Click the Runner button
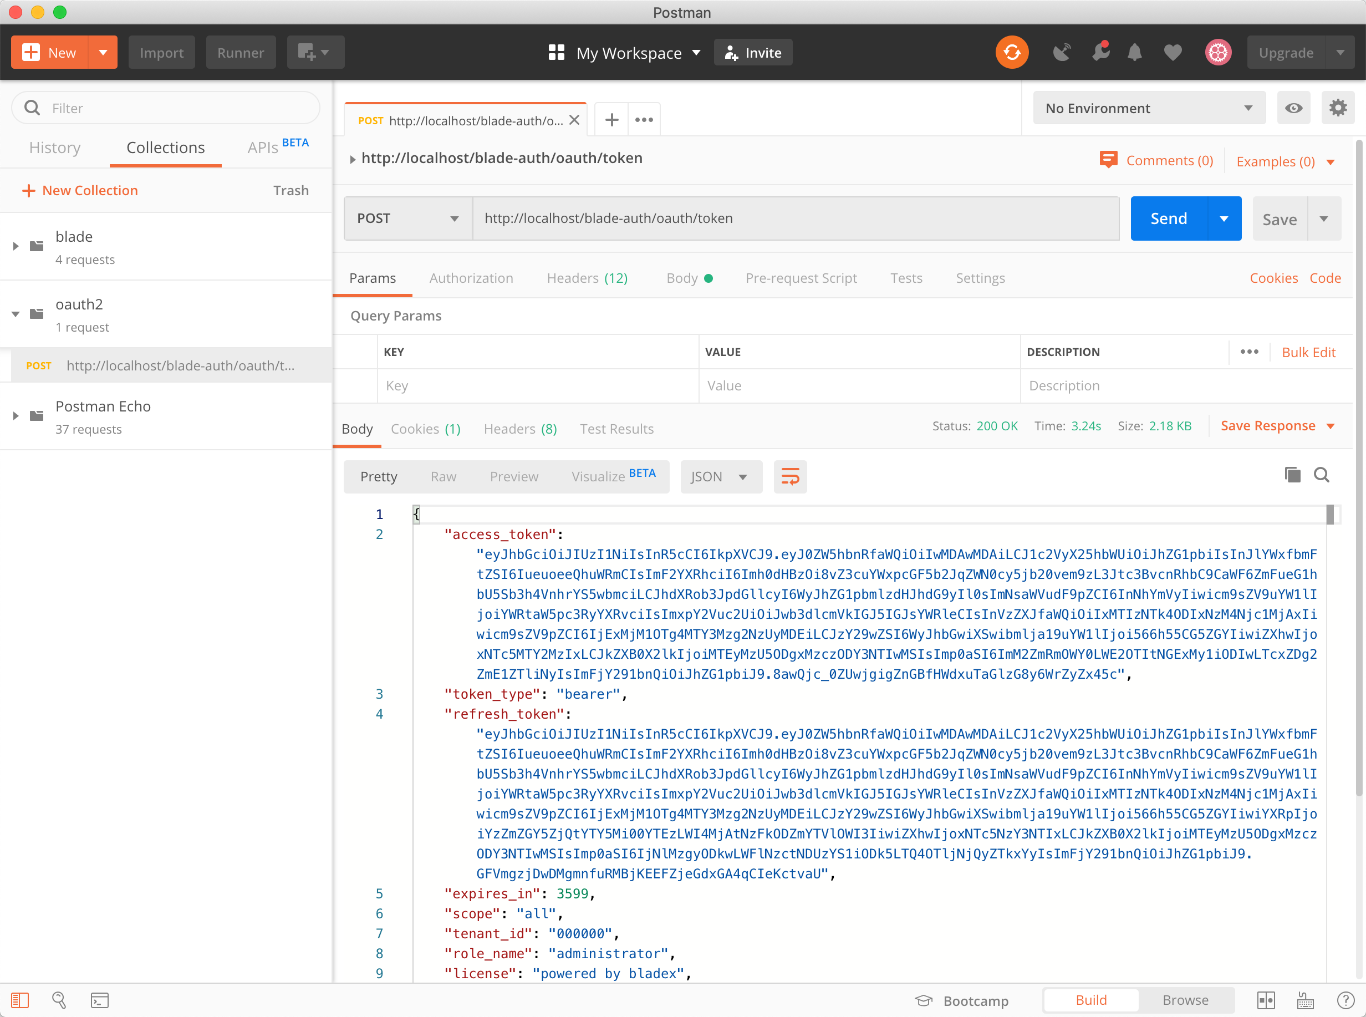The width and height of the screenshot is (1366, 1017). (241, 52)
